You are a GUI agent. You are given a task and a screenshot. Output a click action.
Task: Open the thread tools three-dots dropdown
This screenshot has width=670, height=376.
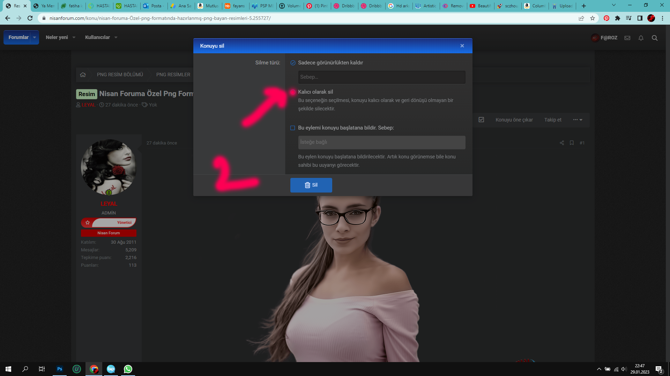pos(578,120)
